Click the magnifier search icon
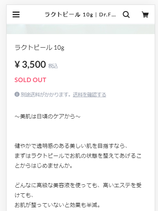Screen dimensions: 158x211 pyautogui.click(x=126, y=14)
